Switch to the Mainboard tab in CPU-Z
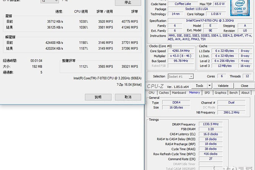Screen dimensions: 255x170 pyautogui.click(x=179, y=93)
